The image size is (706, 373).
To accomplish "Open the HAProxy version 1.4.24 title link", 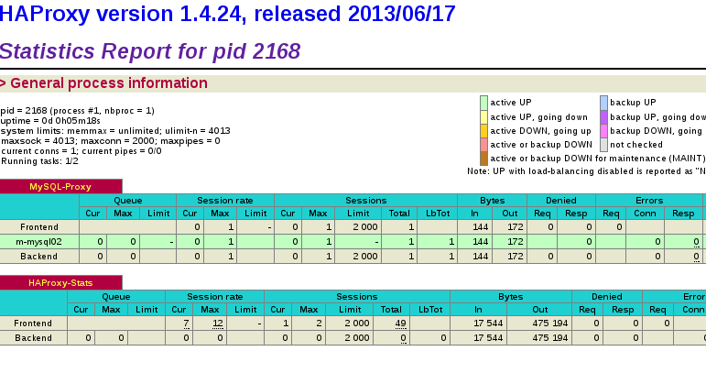I will tap(228, 14).
